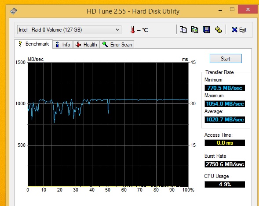Click the lightbulb icon on Benchmark tab
259x206 pixels.
(x=20, y=44)
